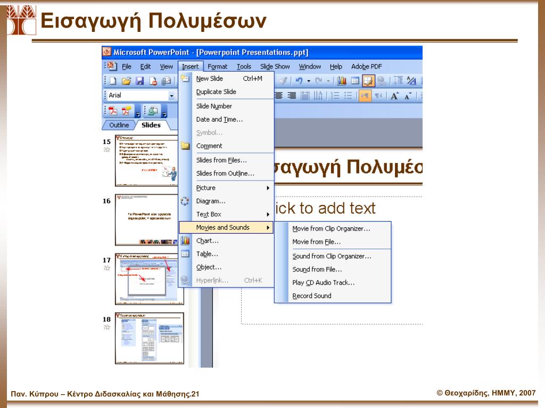Click the Center align icon
Screen dimensions: 545x408
pyautogui.click(x=278, y=96)
